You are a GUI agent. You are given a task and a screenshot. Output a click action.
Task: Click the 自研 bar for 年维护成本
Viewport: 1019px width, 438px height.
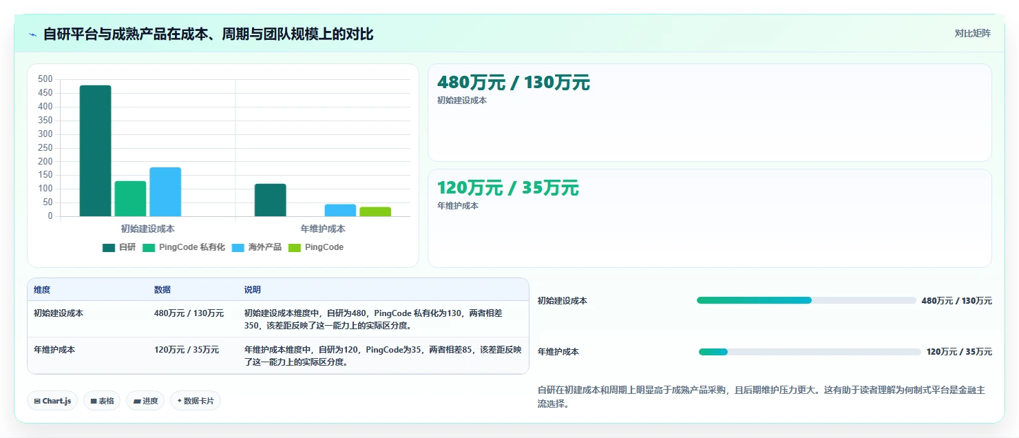271,200
